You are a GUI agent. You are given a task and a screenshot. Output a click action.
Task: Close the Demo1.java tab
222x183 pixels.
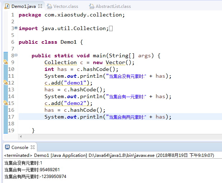tap(40, 6)
